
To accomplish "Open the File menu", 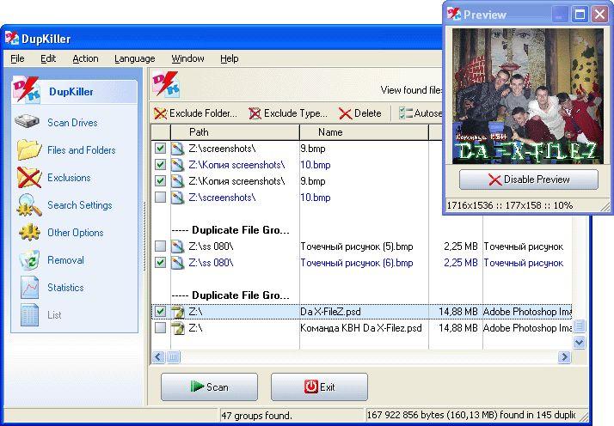I will 17,58.
